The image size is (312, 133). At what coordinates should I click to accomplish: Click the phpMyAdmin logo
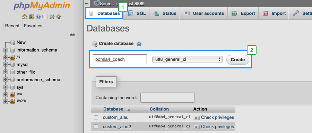pos(42,6)
